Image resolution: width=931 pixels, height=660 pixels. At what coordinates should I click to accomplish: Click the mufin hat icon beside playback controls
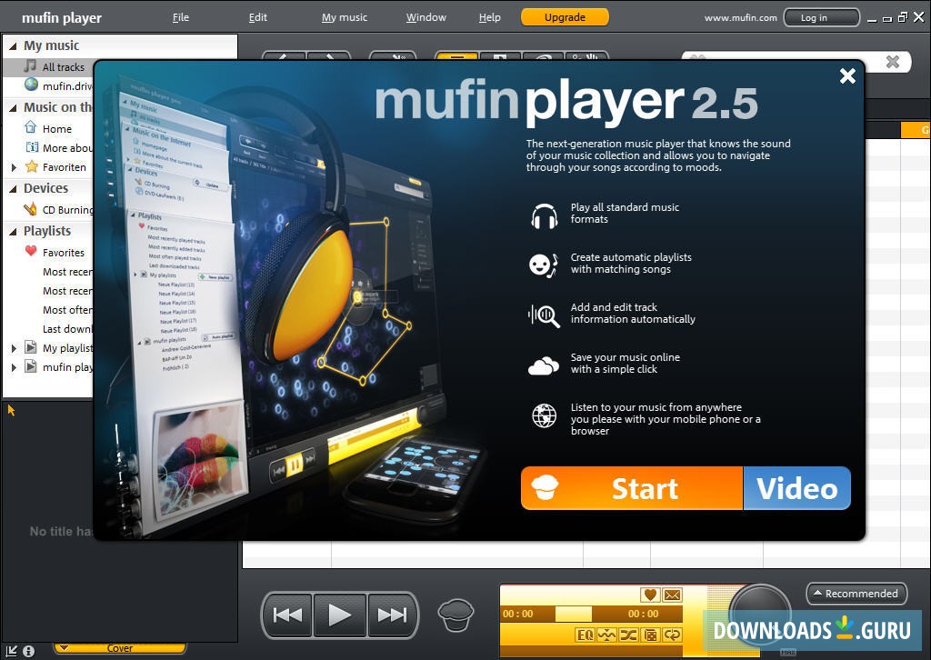pos(455,615)
